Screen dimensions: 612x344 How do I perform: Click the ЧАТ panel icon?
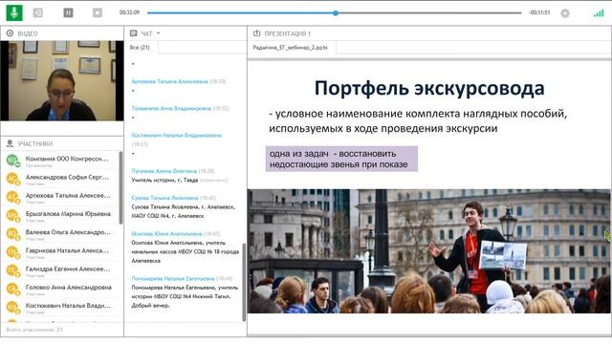(134, 33)
